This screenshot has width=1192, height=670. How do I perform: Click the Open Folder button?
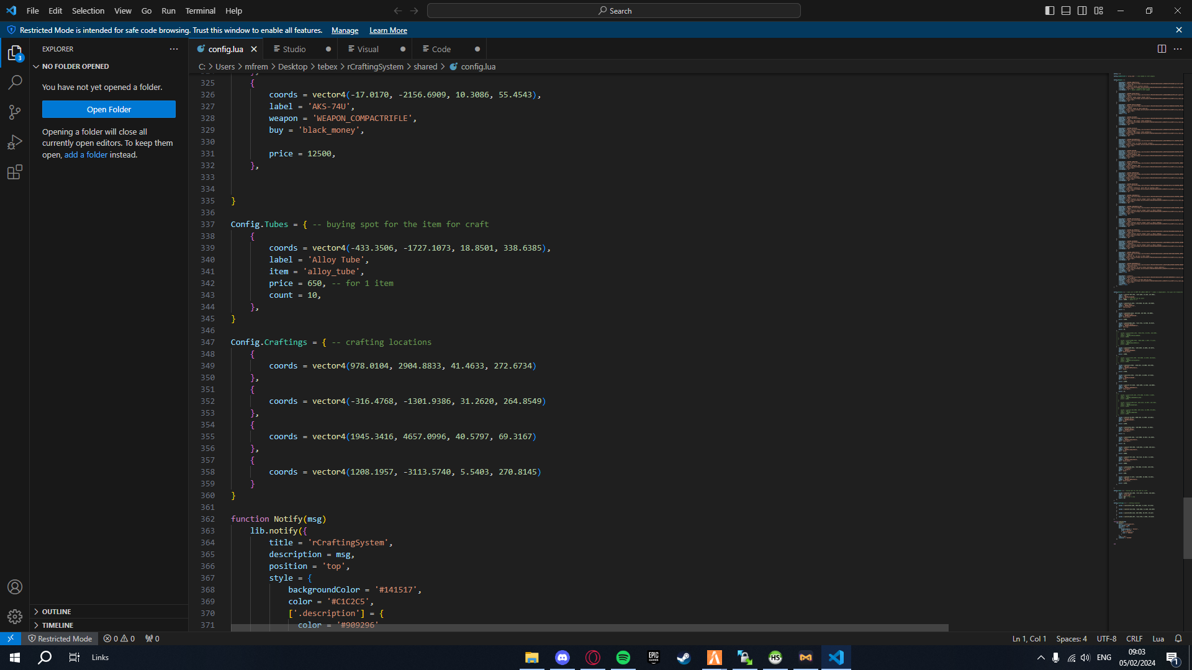tap(109, 109)
